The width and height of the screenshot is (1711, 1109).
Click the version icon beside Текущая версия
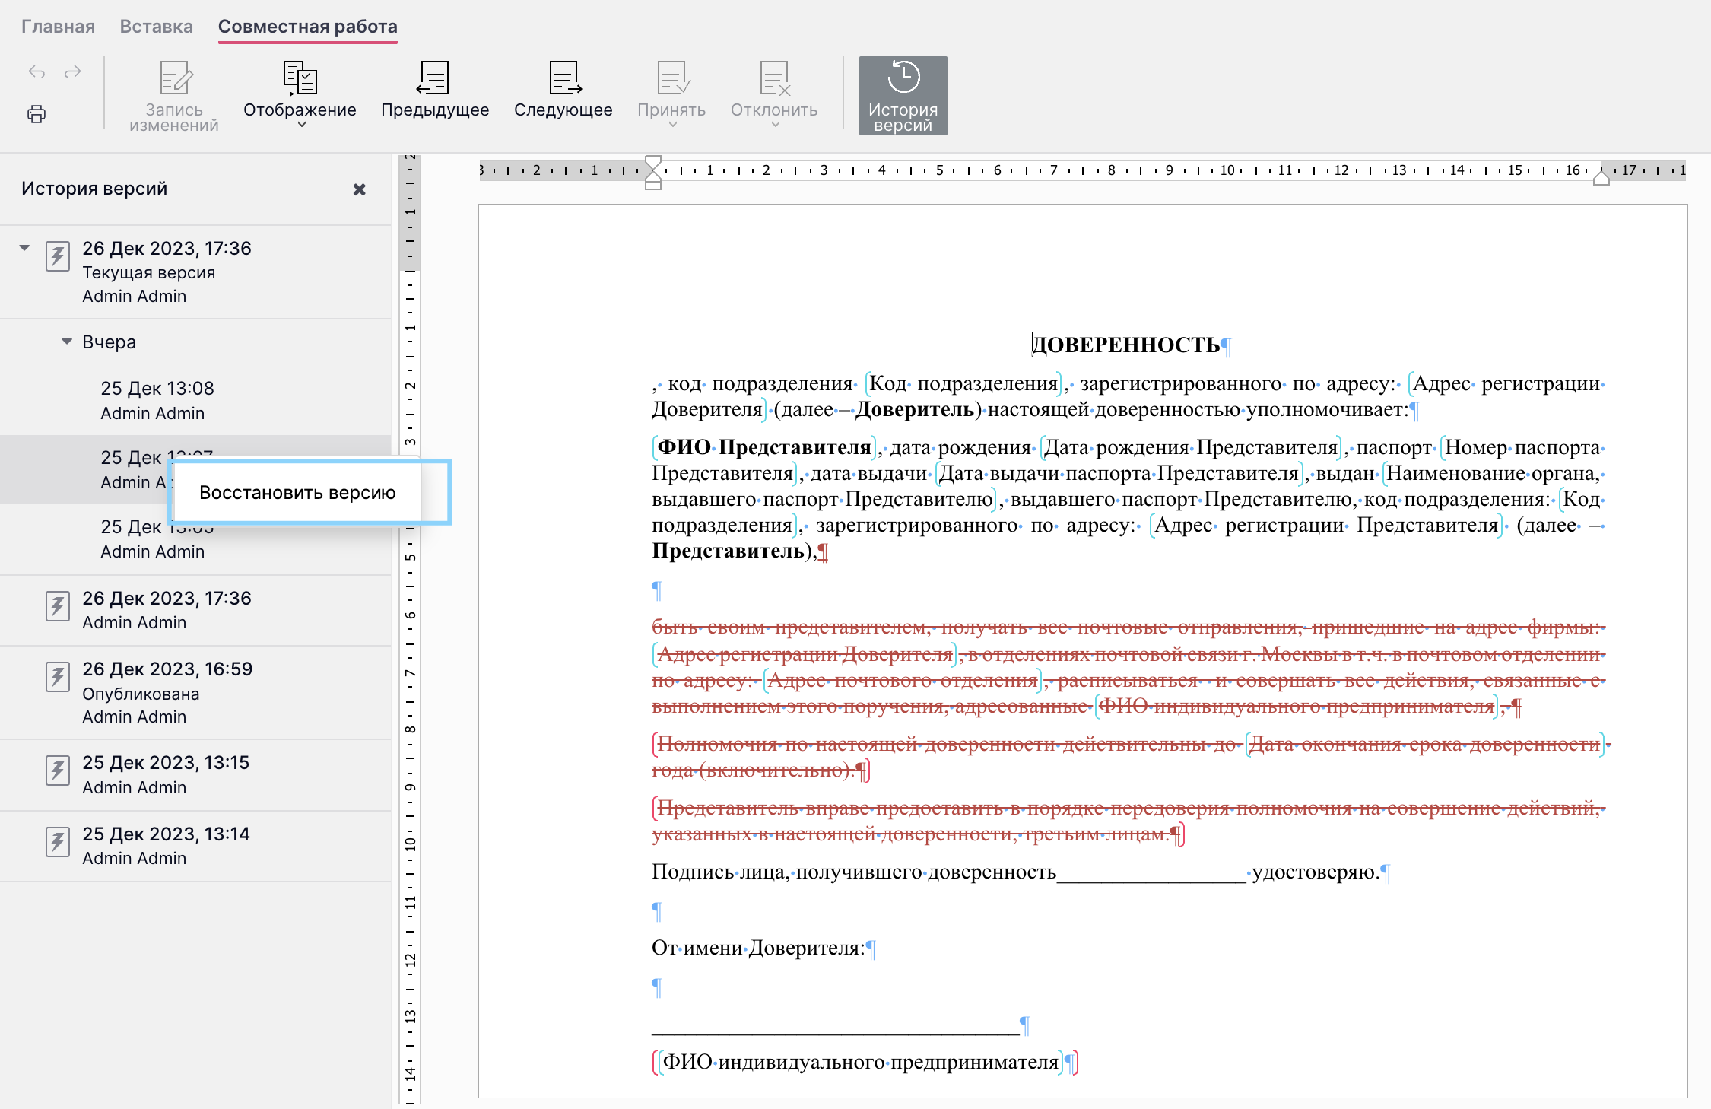(58, 256)
